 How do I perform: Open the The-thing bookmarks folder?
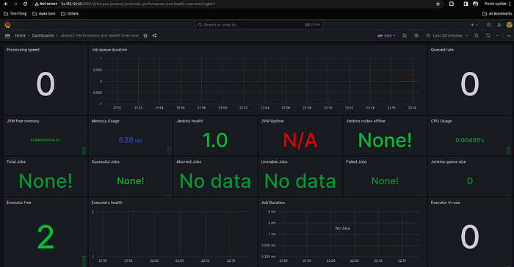15,14
